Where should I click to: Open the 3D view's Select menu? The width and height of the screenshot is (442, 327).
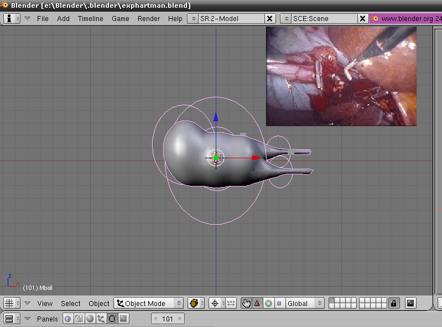(70, 303)
